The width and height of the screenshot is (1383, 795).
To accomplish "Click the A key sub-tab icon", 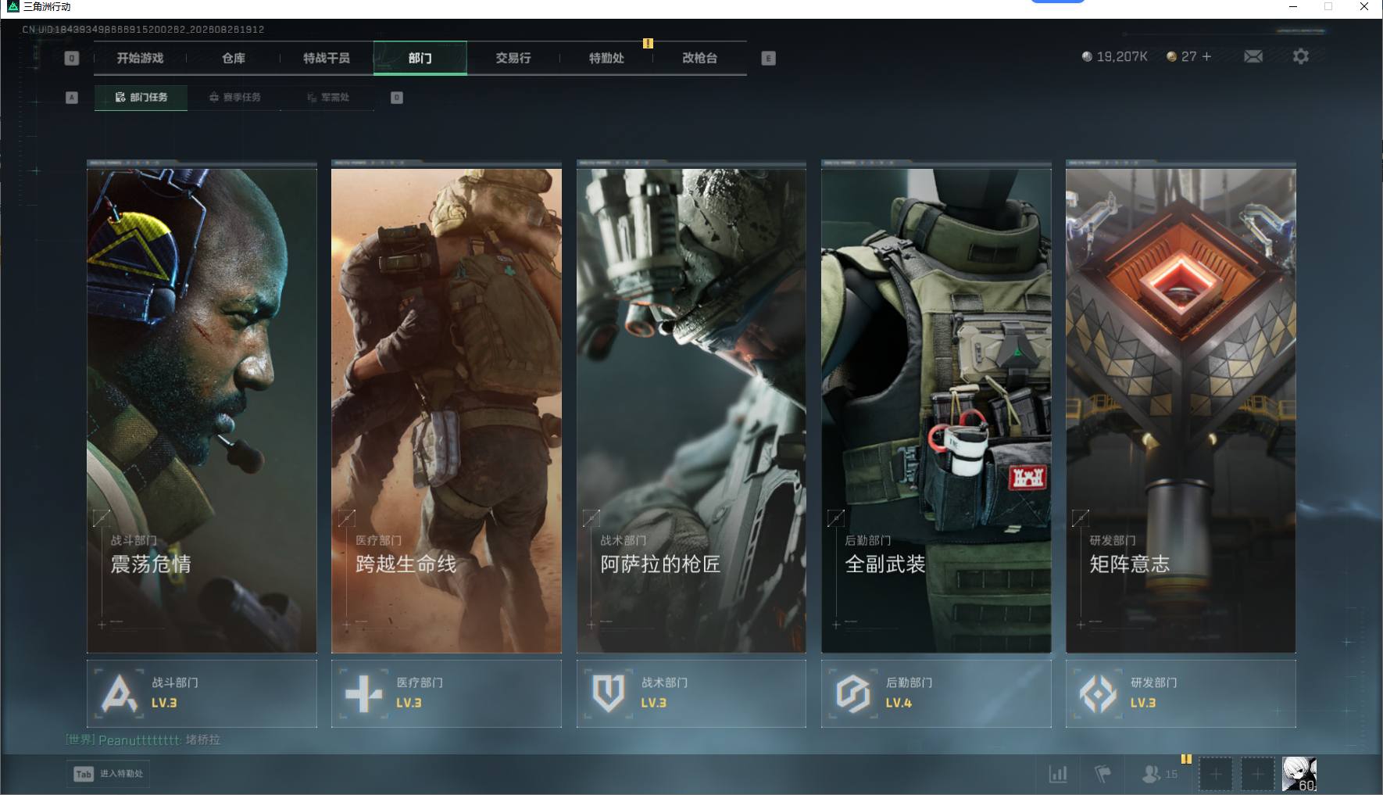I will (72, 98).
